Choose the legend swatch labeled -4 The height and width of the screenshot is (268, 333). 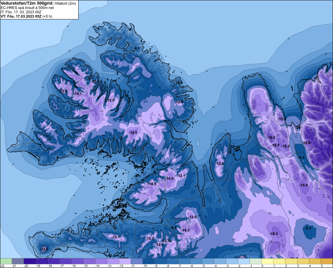click(220, 261)
